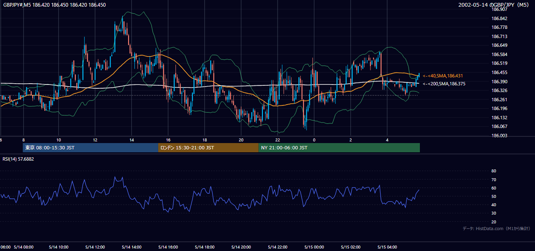Click price axis value 186.584
Viewport: 535px width, 251px height.
pos(499,54)
